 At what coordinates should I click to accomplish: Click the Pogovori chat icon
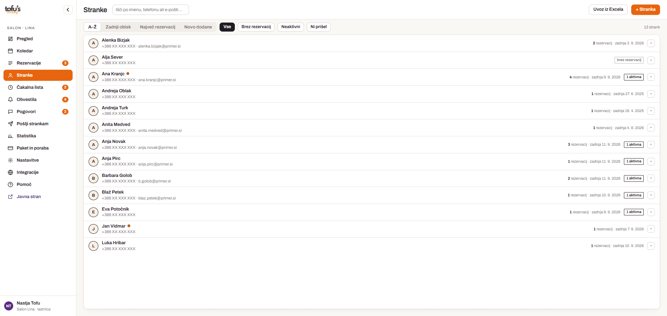click(10, 112)
